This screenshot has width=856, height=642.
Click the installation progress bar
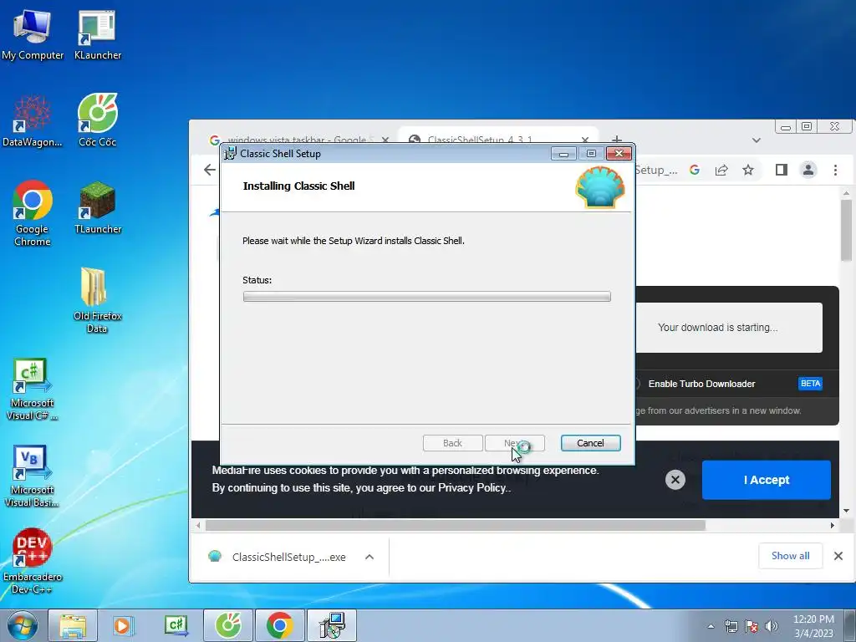pyautogui.click(x=427, y=297)
